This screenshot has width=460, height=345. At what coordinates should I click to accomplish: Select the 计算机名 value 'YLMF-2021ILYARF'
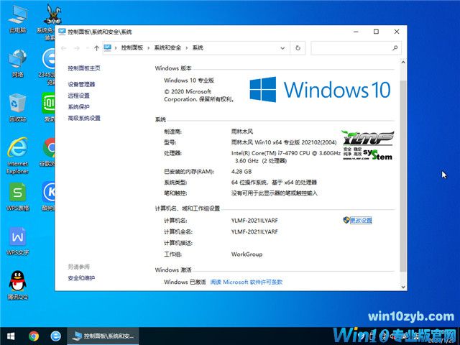[x=254, y=221]
